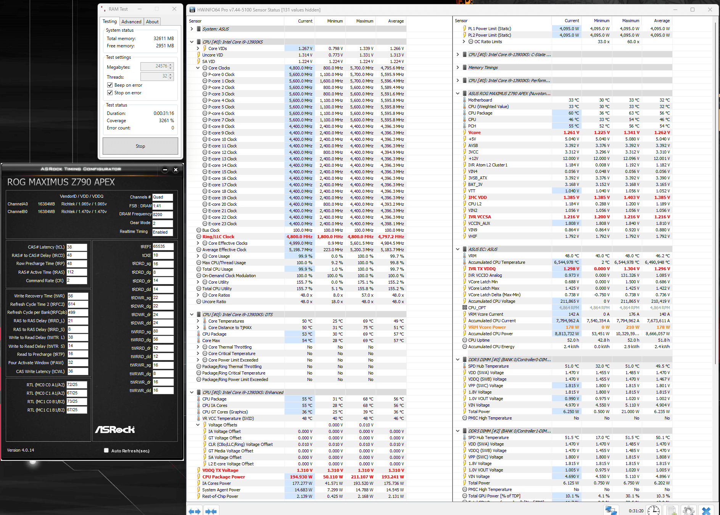Click the fan icon next to CPU_OPT

(465, 308)
